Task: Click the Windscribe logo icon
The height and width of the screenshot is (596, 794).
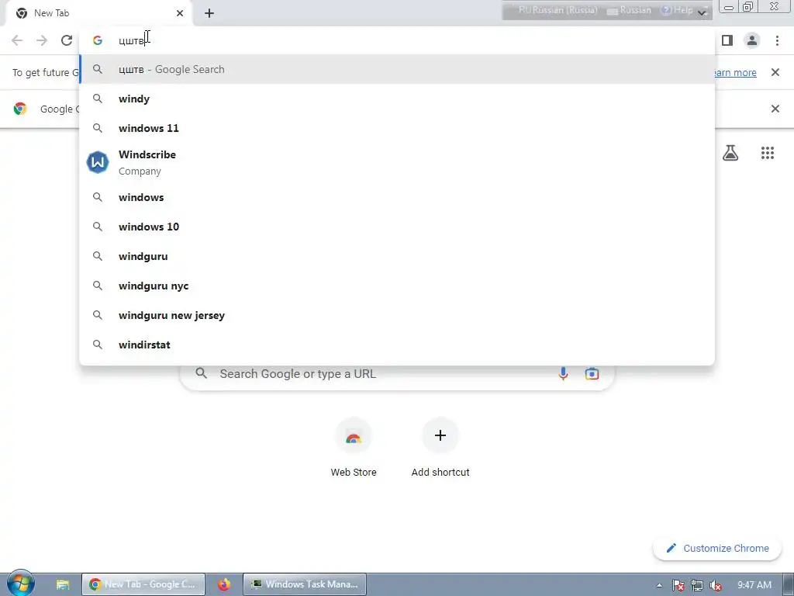Action: coord(98,163)
